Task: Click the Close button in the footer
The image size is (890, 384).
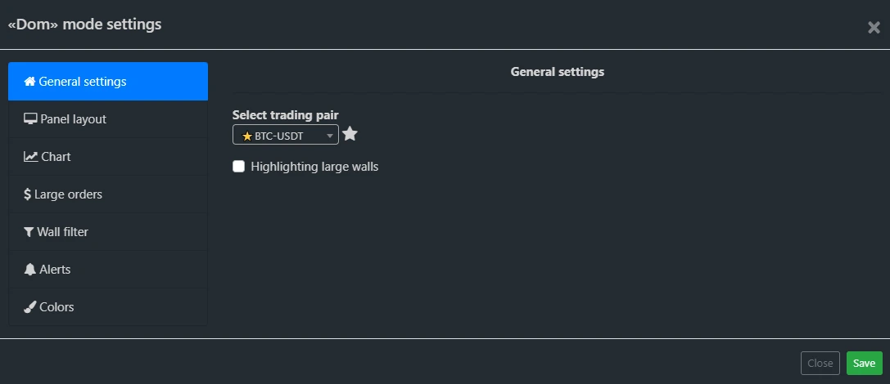Action: [x=820, y=364]
